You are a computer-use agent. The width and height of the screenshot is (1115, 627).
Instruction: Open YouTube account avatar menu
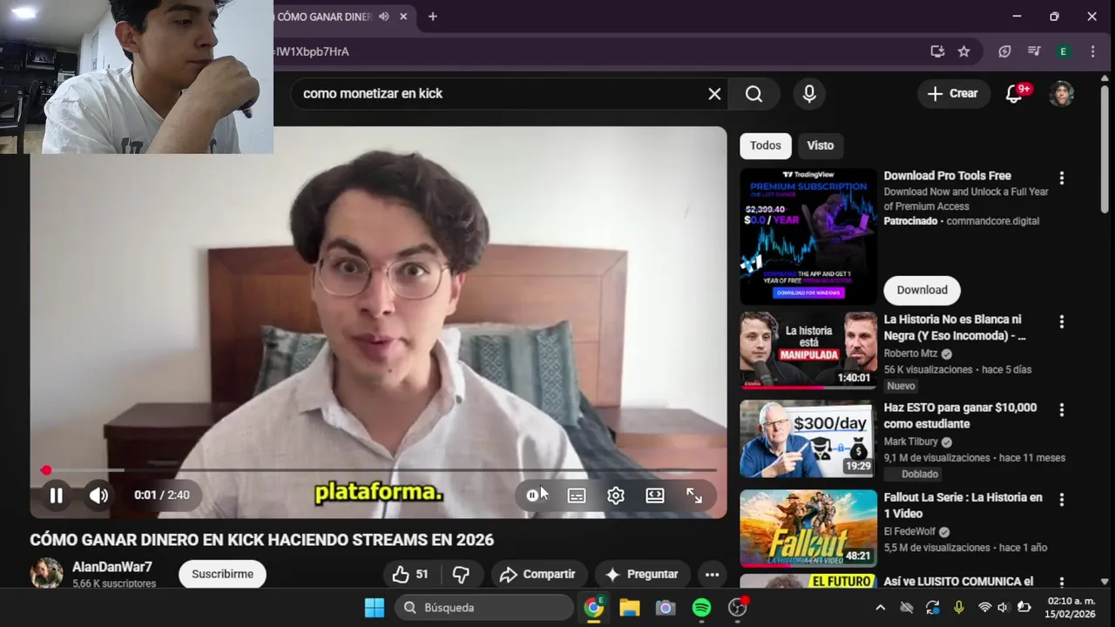click(x=1061, y=93)
